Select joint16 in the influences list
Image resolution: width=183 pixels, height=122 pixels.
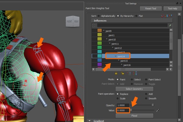pyautogui.click(x=127, y=65)
